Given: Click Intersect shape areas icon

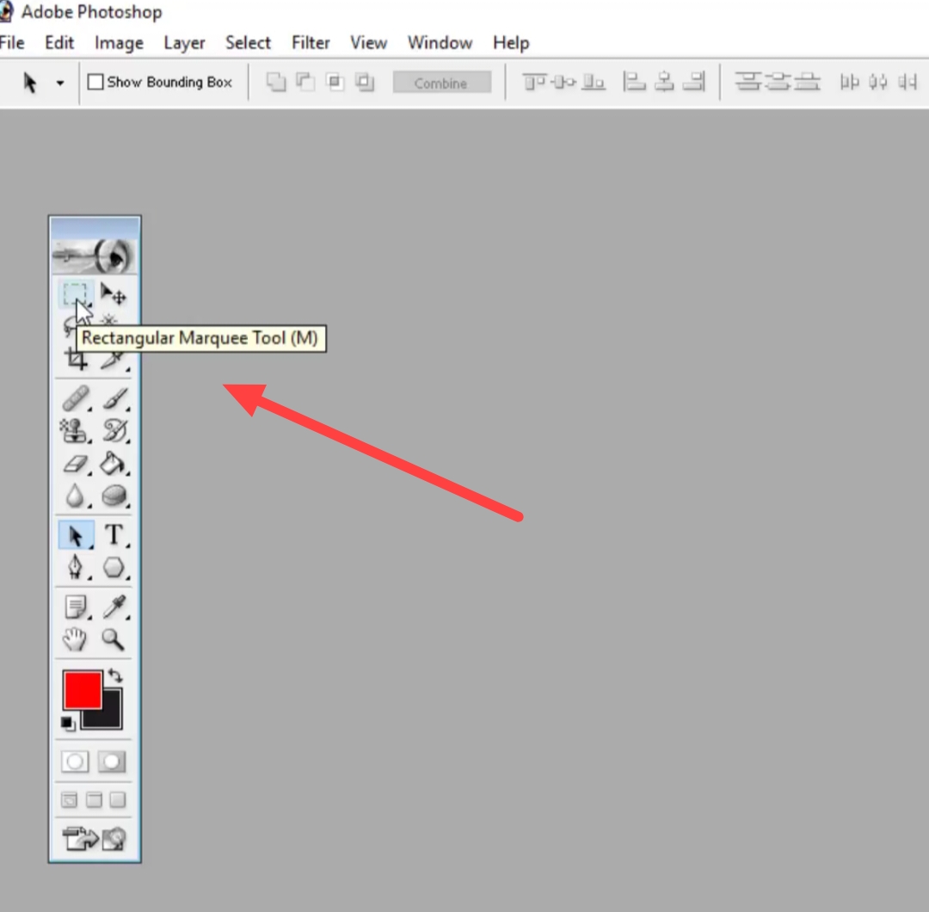Looking at the screenshot, I should click(335, 82).
